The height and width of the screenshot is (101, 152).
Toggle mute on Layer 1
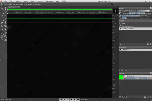click(125, 76)
